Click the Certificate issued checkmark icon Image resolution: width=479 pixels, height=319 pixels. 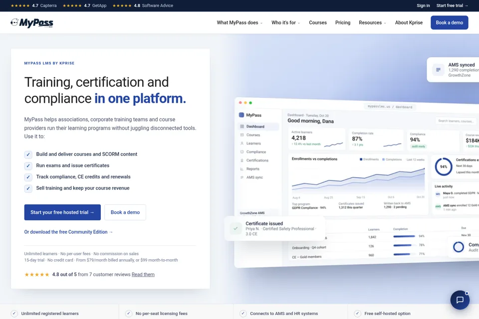[236, 228]
